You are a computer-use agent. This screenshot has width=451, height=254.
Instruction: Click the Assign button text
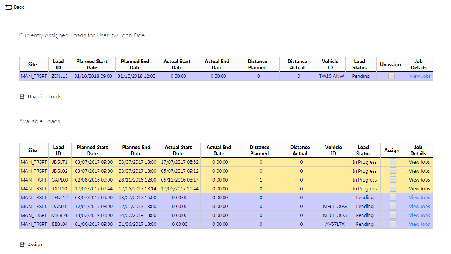click(35, 244)
